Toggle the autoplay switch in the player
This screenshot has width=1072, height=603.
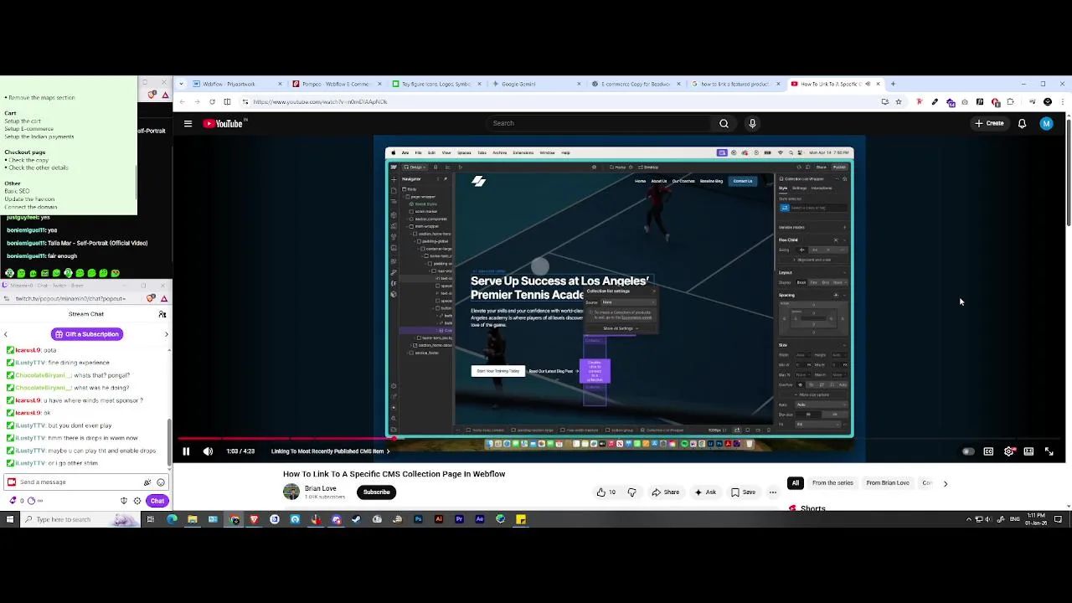(968, 451)
